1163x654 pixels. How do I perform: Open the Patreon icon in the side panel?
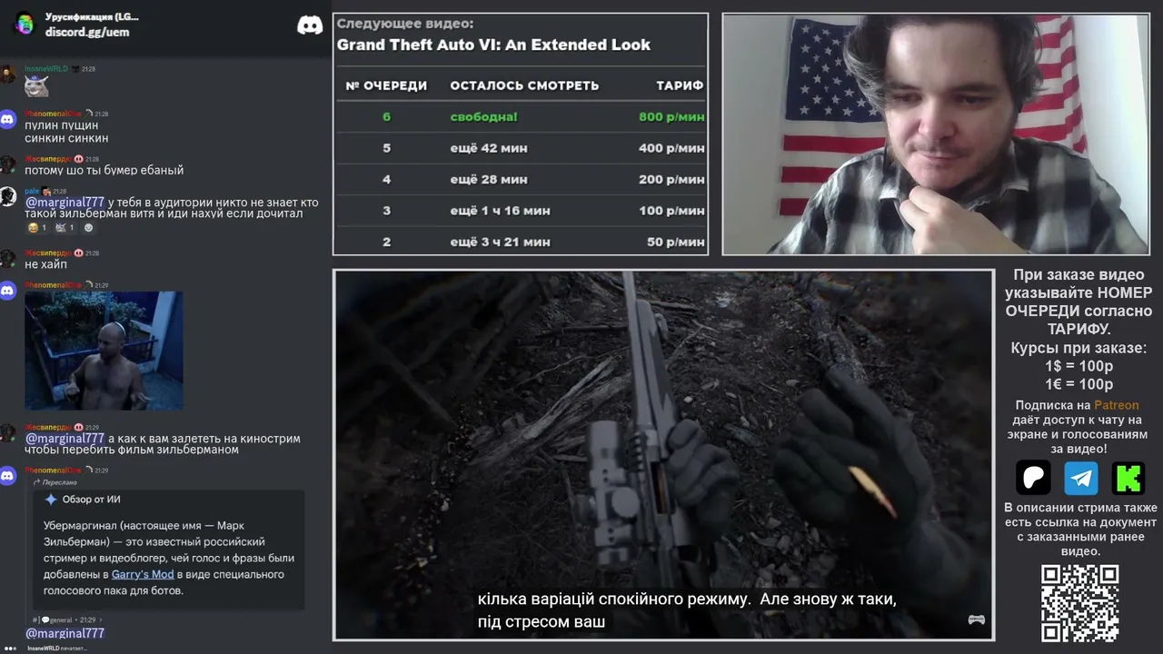pyautogui.click(x=1033, y=478)
